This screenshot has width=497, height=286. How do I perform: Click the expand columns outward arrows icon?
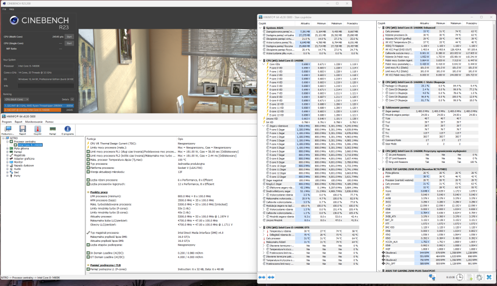pos(262,277)
